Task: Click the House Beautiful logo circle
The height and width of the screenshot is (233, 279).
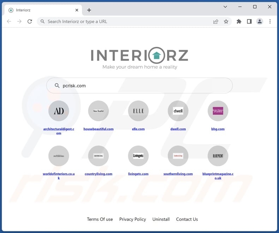Action: click(x=99, y=111)
